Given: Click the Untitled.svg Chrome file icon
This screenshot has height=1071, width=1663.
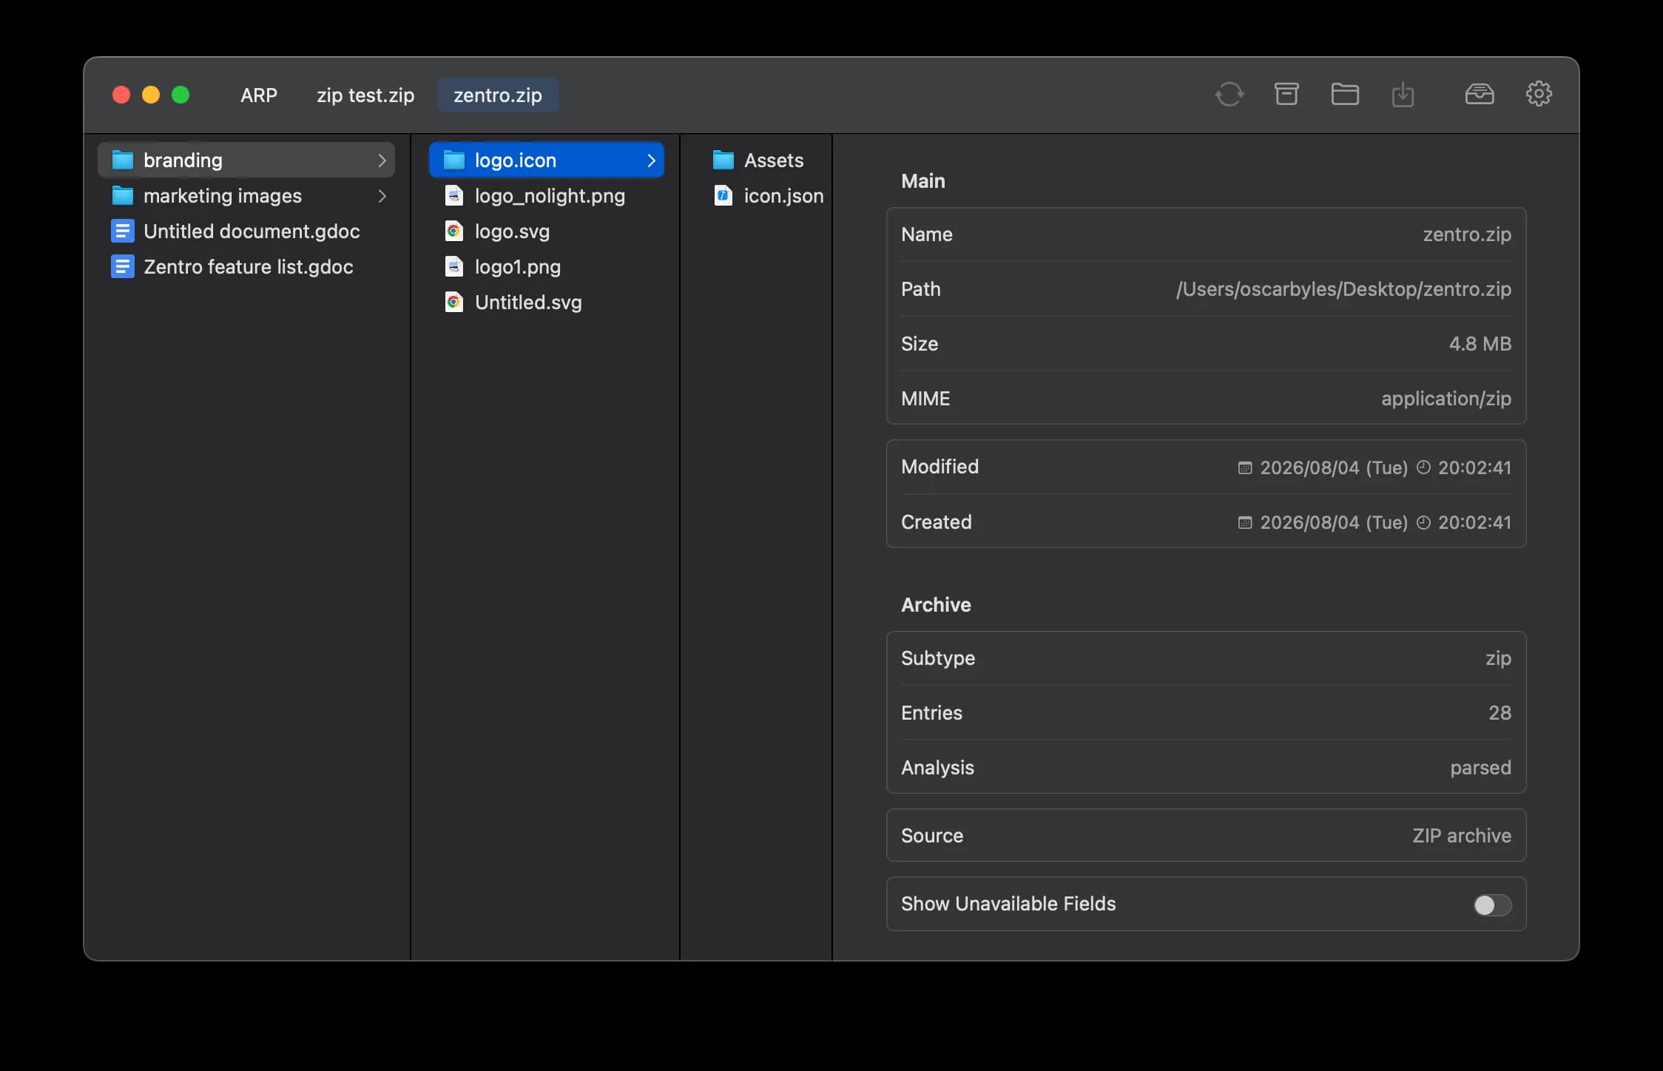Looking at the screenshot, I should tap(453, 302).
